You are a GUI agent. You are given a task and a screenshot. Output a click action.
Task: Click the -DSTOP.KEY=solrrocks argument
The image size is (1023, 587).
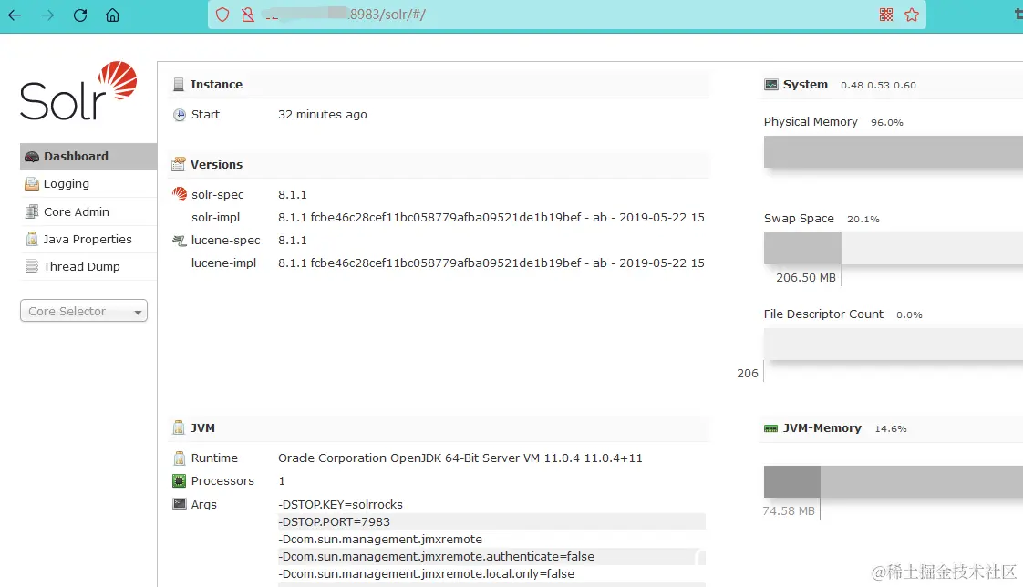coord(341,504)
